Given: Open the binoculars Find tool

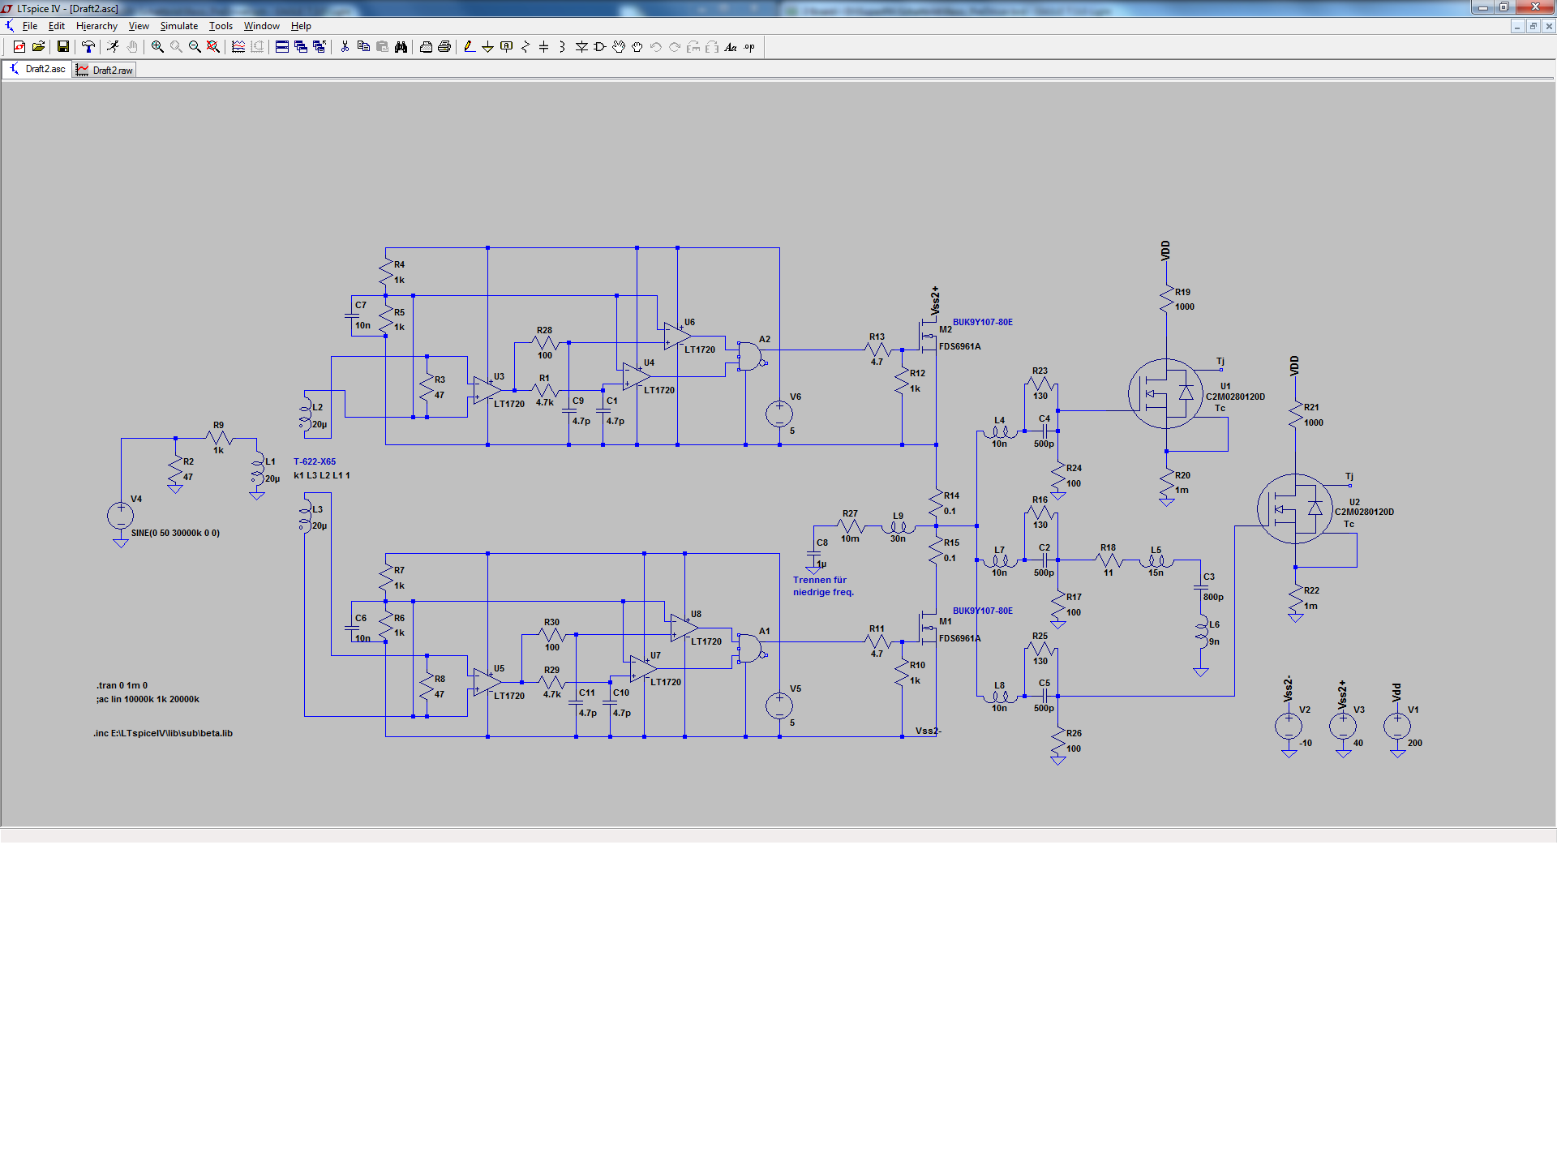Looking at the screenshot, I should click(401, 47).
